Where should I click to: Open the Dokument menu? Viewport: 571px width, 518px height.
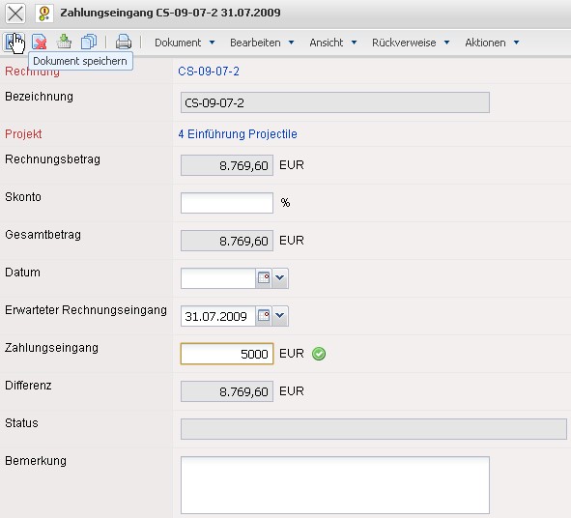pyautogui.click(x=185, y=43)
